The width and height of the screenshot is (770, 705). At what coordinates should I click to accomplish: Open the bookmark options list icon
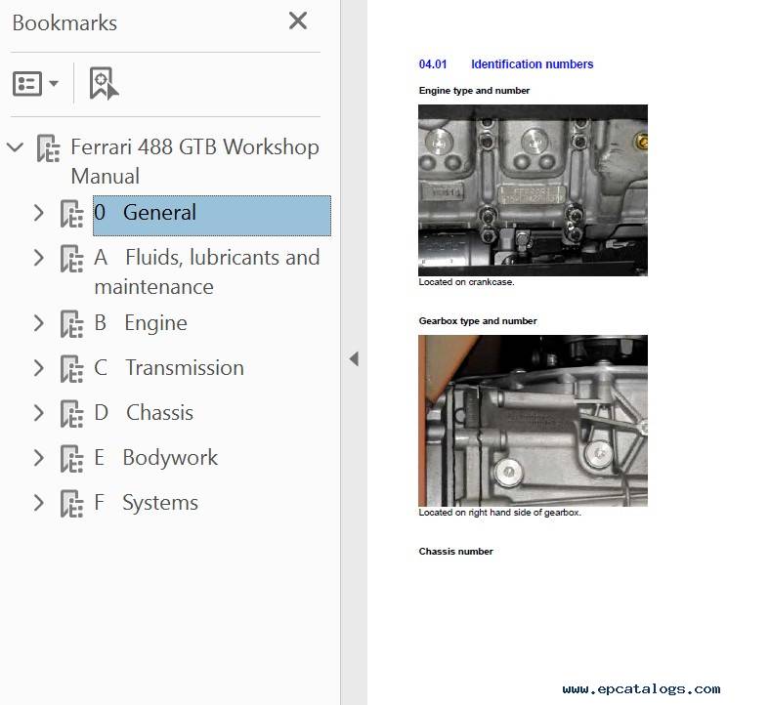(27, 83)
